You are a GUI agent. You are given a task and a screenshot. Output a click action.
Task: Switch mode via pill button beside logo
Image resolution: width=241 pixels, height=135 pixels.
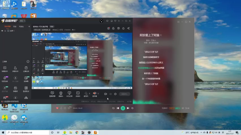tap(22, 21)
